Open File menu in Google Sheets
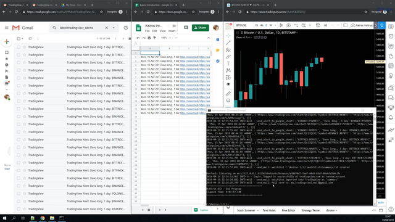Screen dimensions: 395x222 click(147, 31)
